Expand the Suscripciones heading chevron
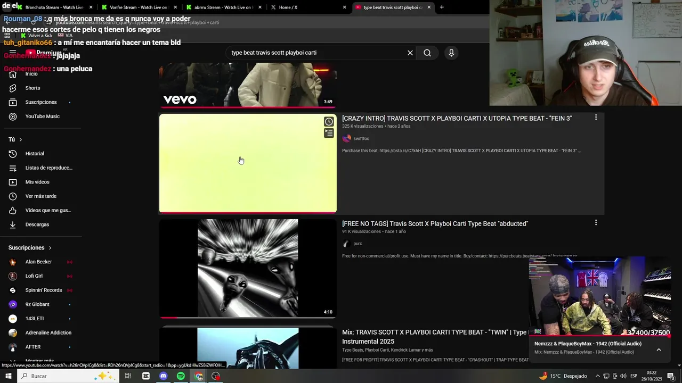The height and width of the screenshot is (383, 682). [50, 248]
